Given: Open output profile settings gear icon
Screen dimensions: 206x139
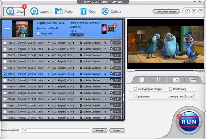Looking at the screenshot, I should click(x=111, y=29).
